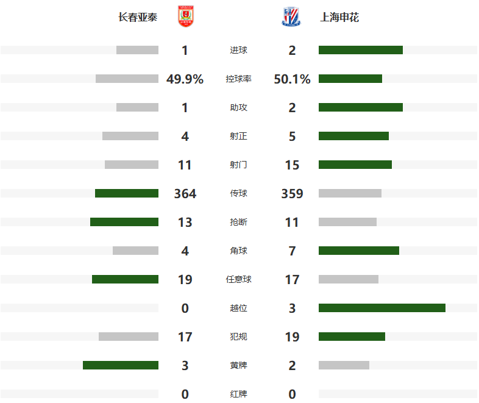Select the 控球率 stat label
Viewport: 479px width, 403px height.
pyautogui.click(x=238, y=79)
